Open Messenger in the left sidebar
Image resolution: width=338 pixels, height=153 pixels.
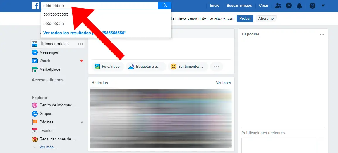tap(49, 52)
